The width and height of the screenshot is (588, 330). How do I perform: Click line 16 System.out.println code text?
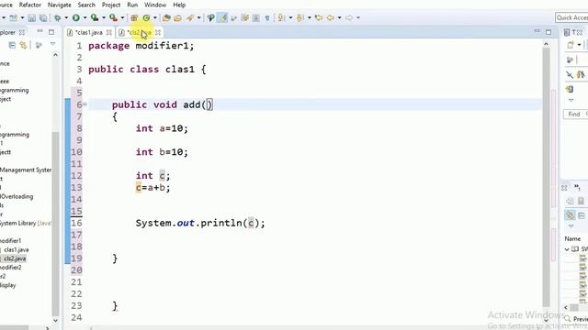(x=200, y=223)
